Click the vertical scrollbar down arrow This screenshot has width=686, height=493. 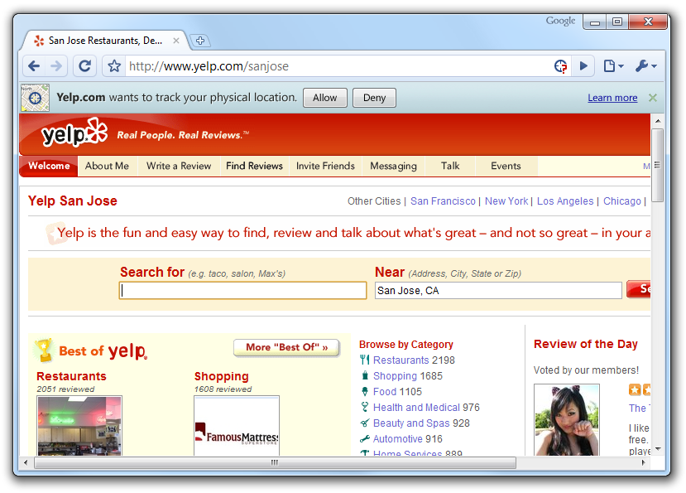(x=658, y=449)
